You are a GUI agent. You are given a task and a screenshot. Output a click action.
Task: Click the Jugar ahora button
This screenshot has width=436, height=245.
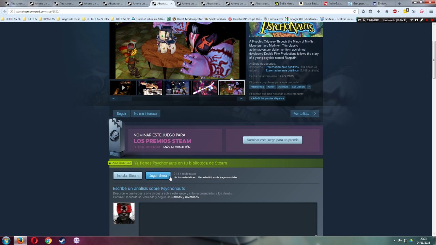pyautogui.click(x=158, y=176)
